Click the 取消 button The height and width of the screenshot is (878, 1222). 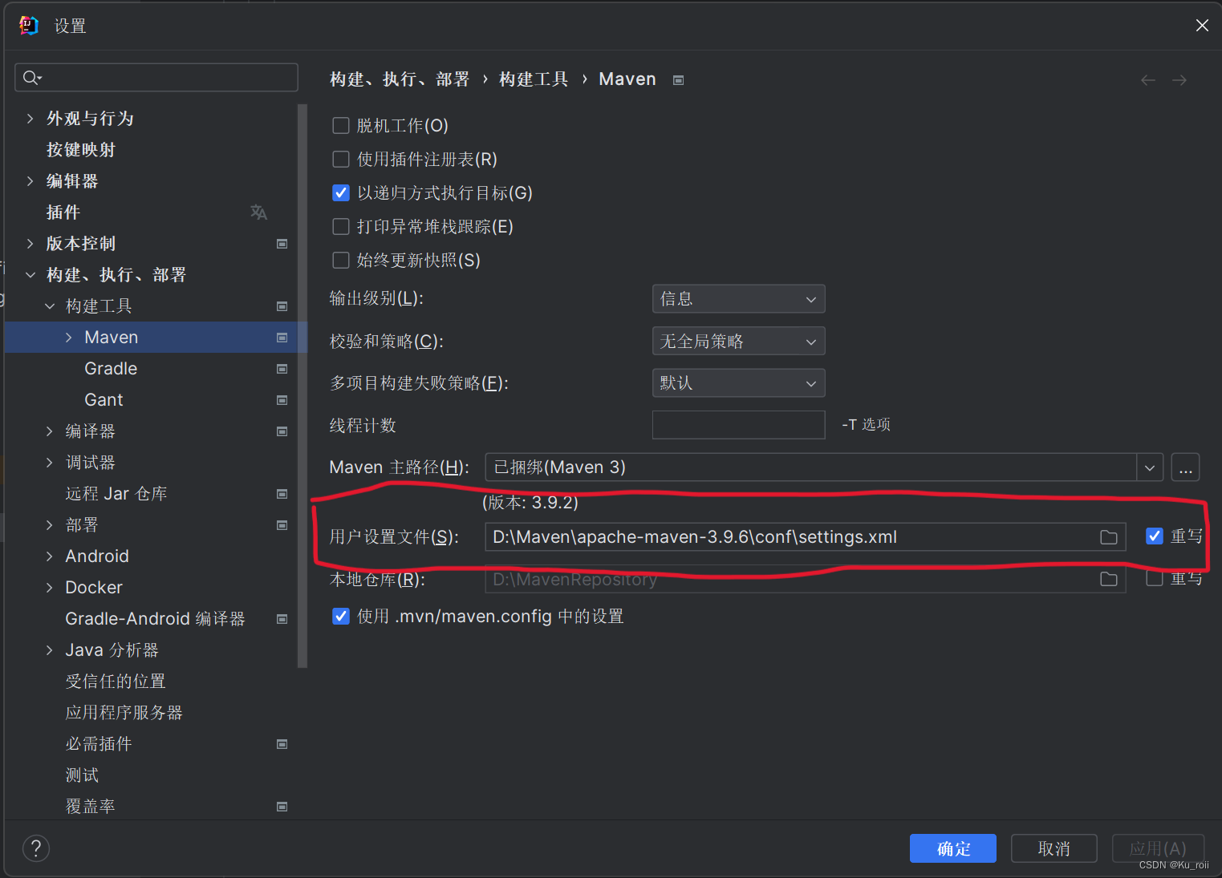[x=1054, y=848]
